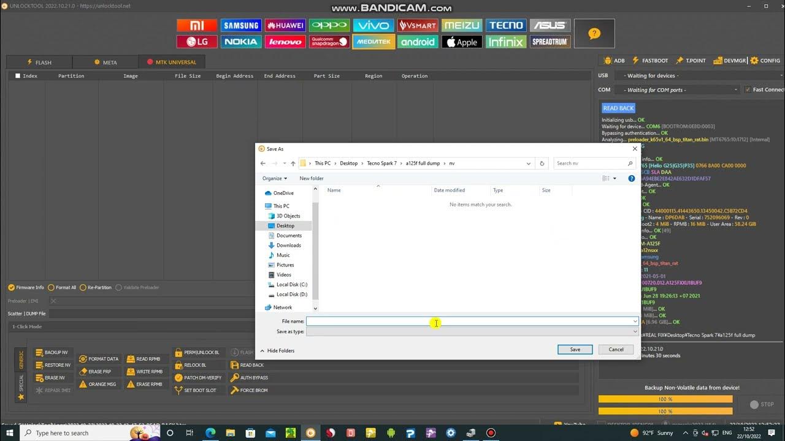The image size is (785, 441).
Task: Open the File name dropdown arrow
Action: tap(635, 321)
